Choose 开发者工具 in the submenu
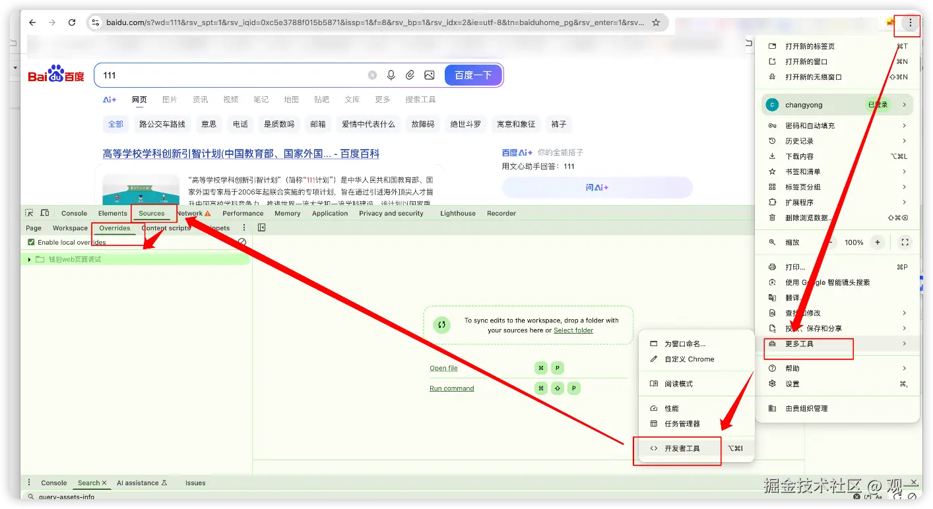This screenshot has height=509, width=933. pyautogui.click(x=696, y=448)
